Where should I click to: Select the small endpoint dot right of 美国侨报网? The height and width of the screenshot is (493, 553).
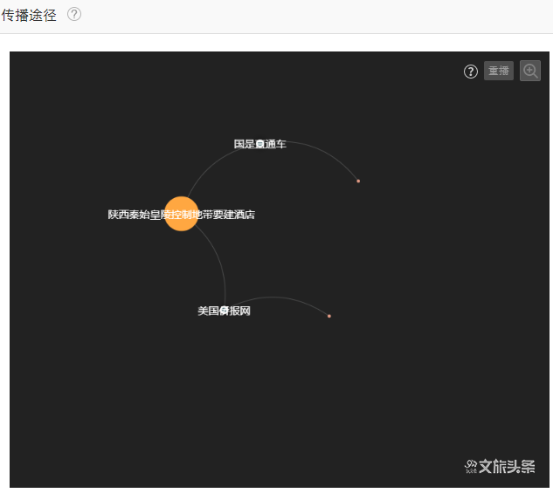pyautogui.click(x=329, y=316)
